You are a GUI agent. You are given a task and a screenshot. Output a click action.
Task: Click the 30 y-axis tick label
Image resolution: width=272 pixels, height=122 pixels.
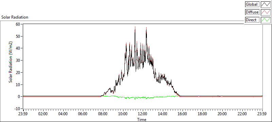coord(18,60)
